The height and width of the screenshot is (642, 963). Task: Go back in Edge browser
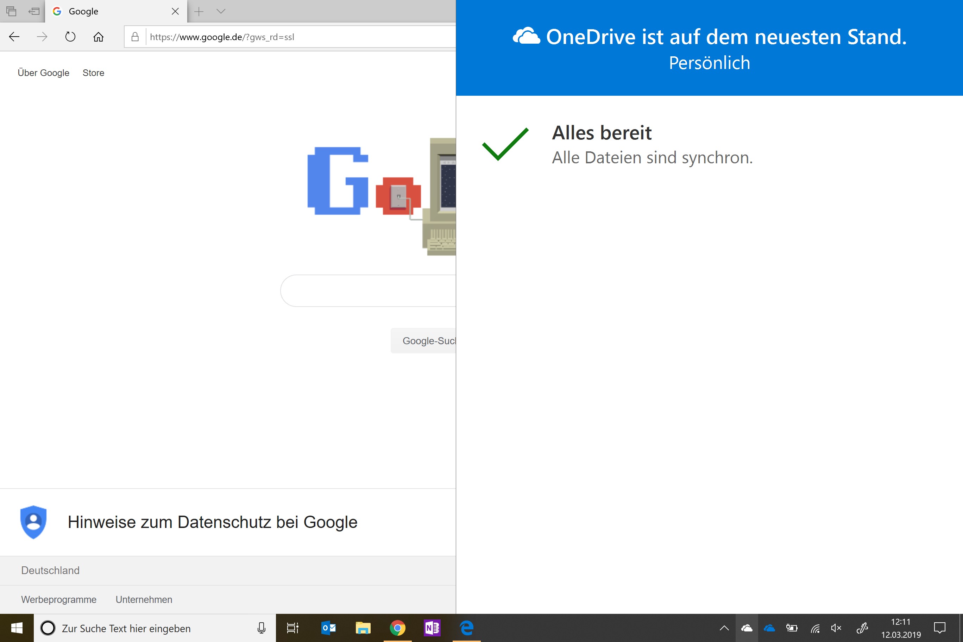pos(14,37)
